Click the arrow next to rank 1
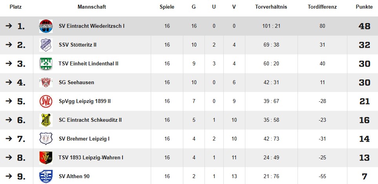Image resolution: width=378 pixels, height=184 pixels. point(9,26)
